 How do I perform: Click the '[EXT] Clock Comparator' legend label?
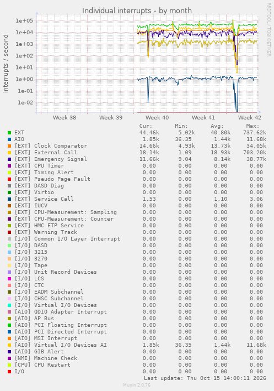click(51, 146)
